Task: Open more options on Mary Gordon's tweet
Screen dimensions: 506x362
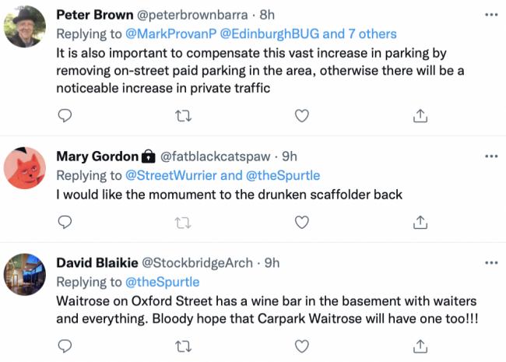Action: 491,156
